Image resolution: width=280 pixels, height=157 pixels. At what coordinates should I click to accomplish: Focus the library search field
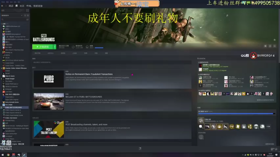13,20
